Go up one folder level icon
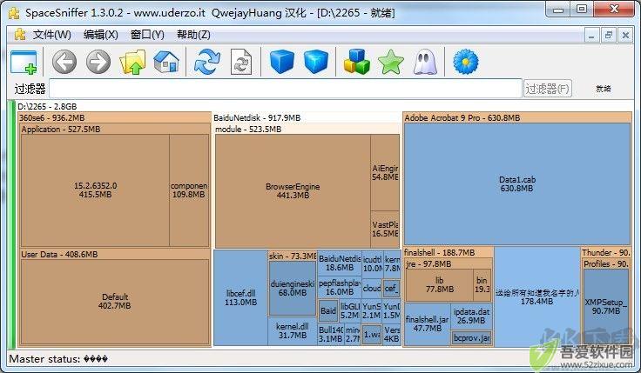This screenshot has width=641, height=373. tap(132, 62)
